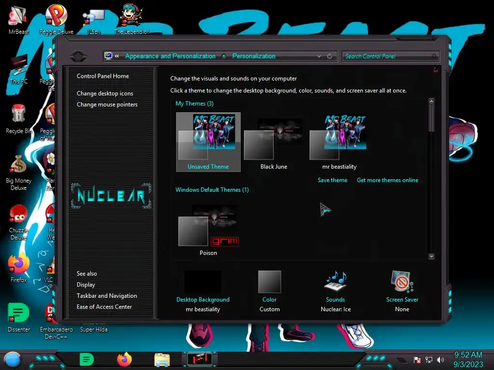Open the Firefox desktop shortcut
This screenshot has height=370, width=494.
tap(19, 268)
